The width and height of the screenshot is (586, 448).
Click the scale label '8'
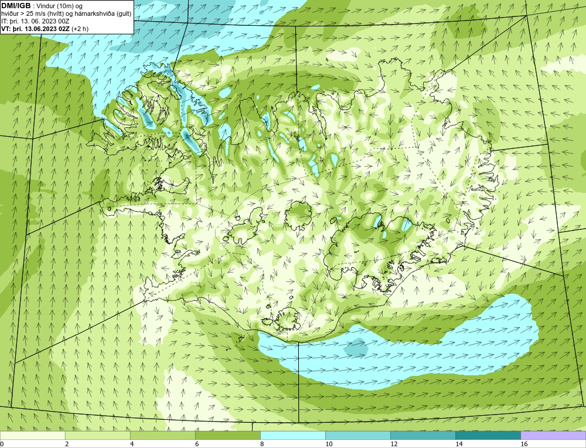click(x=262, y=444)
